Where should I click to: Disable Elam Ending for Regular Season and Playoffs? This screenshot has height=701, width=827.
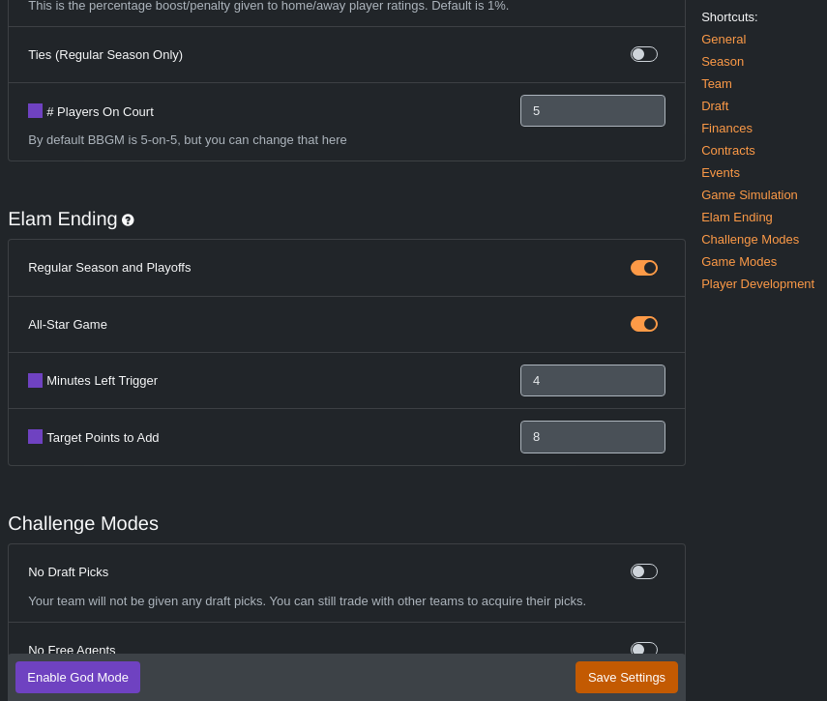tap(644, 268)
